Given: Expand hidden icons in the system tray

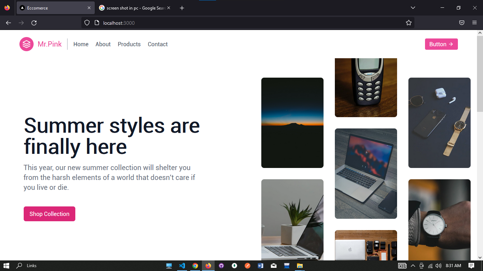Looking at the screenshot, I should coord(413,265).
